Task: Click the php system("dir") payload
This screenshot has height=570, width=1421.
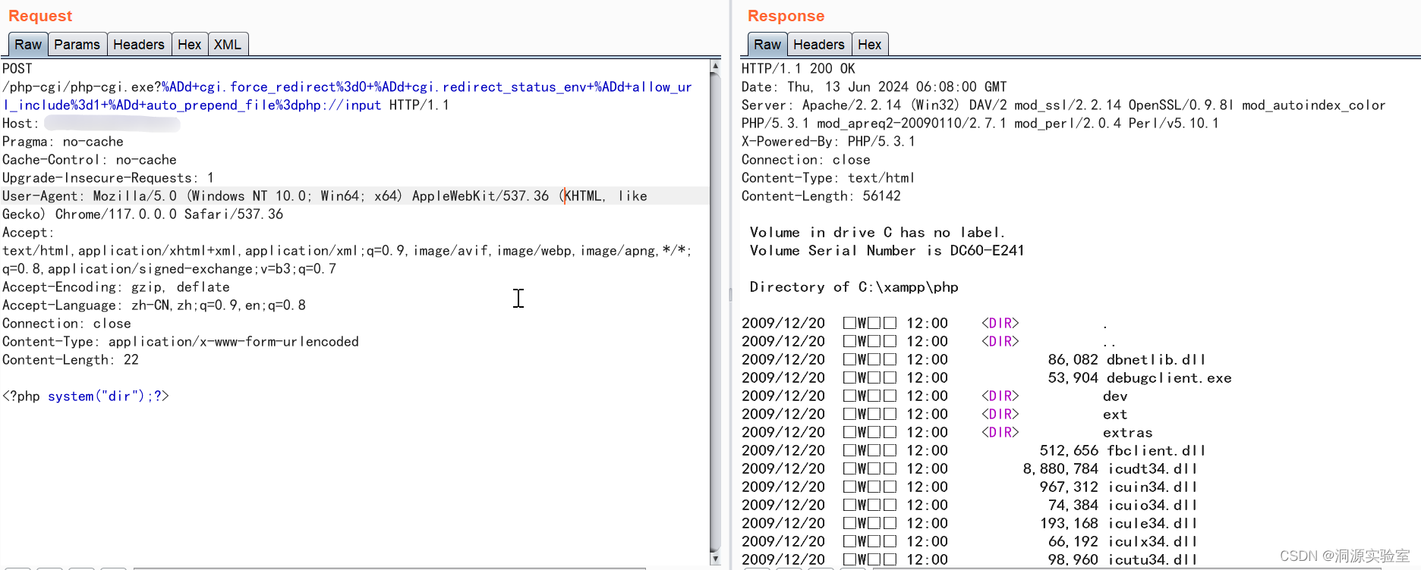Action: pos(86,396)
